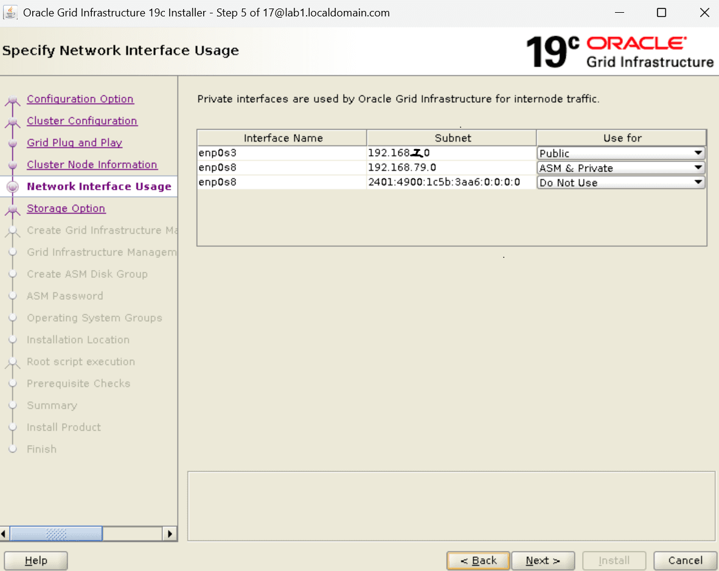This screenshot has height=571, width=719.
Task: Click the Cancel button
Action: (x=684, y=560)
